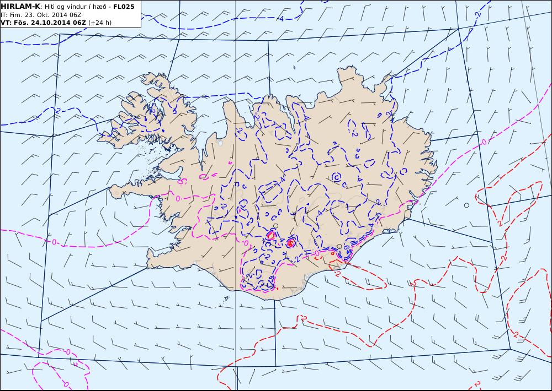Click the 'Hiti og vindur í hæð' heading
This screenshot has width=552, height=391.
tap(75, 7)
